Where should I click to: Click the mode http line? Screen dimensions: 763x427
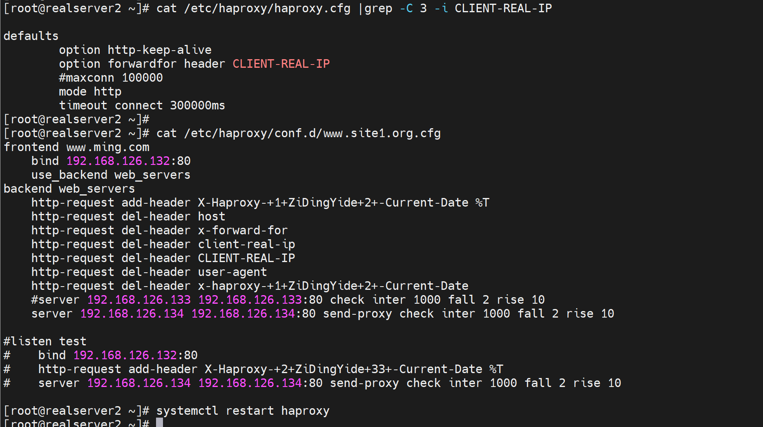(x=90, y=91)
